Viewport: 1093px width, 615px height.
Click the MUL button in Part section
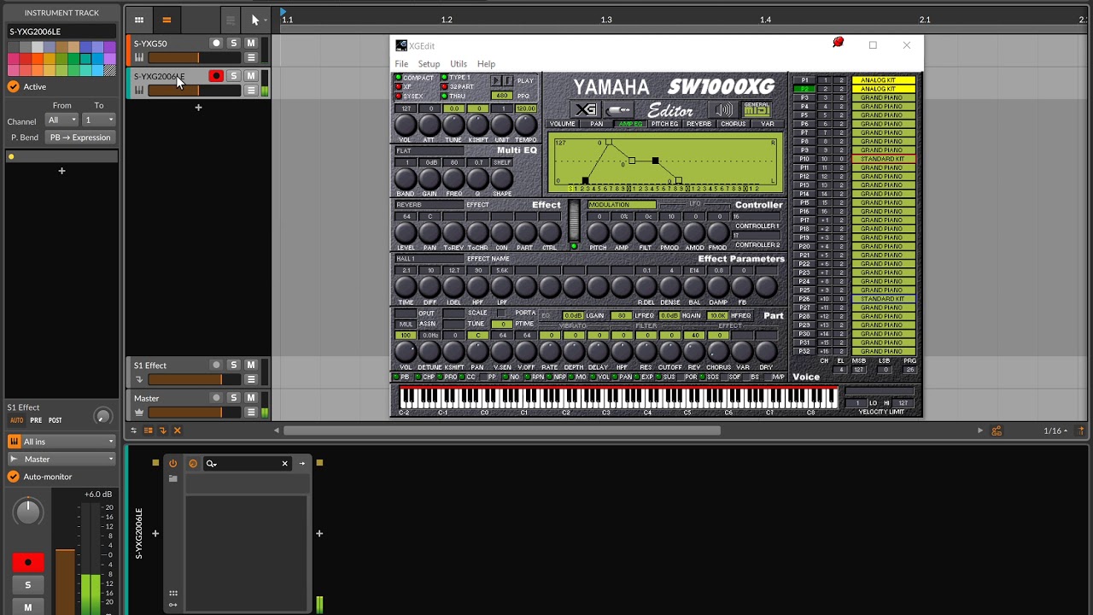point(405,324)
